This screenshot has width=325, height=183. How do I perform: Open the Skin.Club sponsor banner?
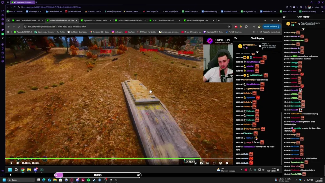pos(218,41)
